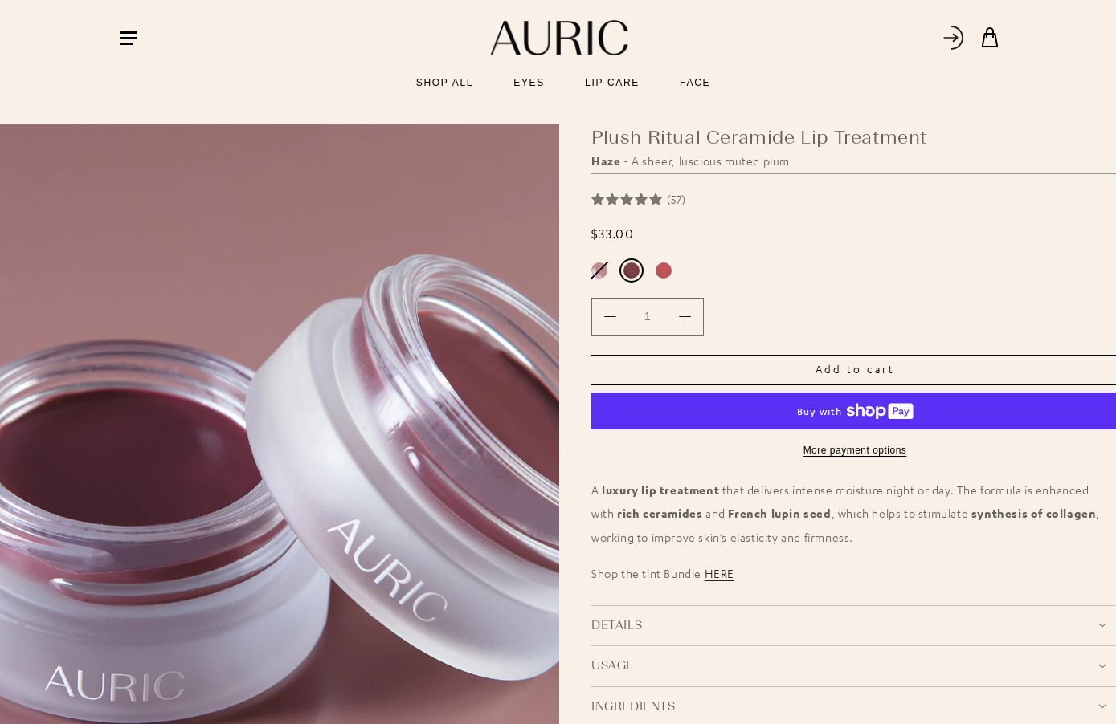
Task: Click the quantity input field
Action: tap(648, 317)
